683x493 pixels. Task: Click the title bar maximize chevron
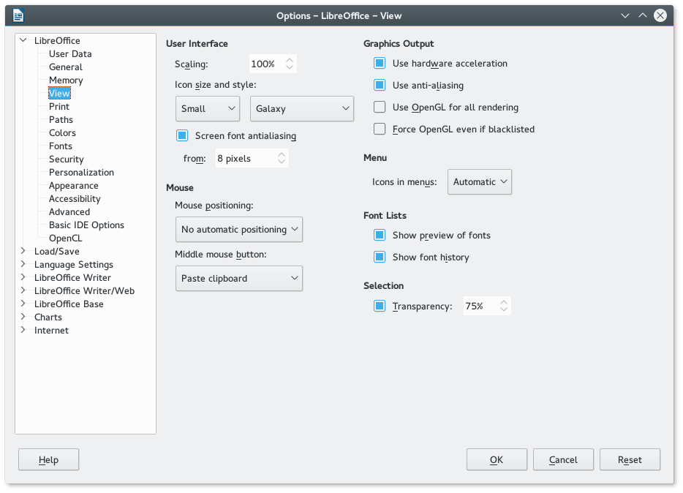coord(643,15)
